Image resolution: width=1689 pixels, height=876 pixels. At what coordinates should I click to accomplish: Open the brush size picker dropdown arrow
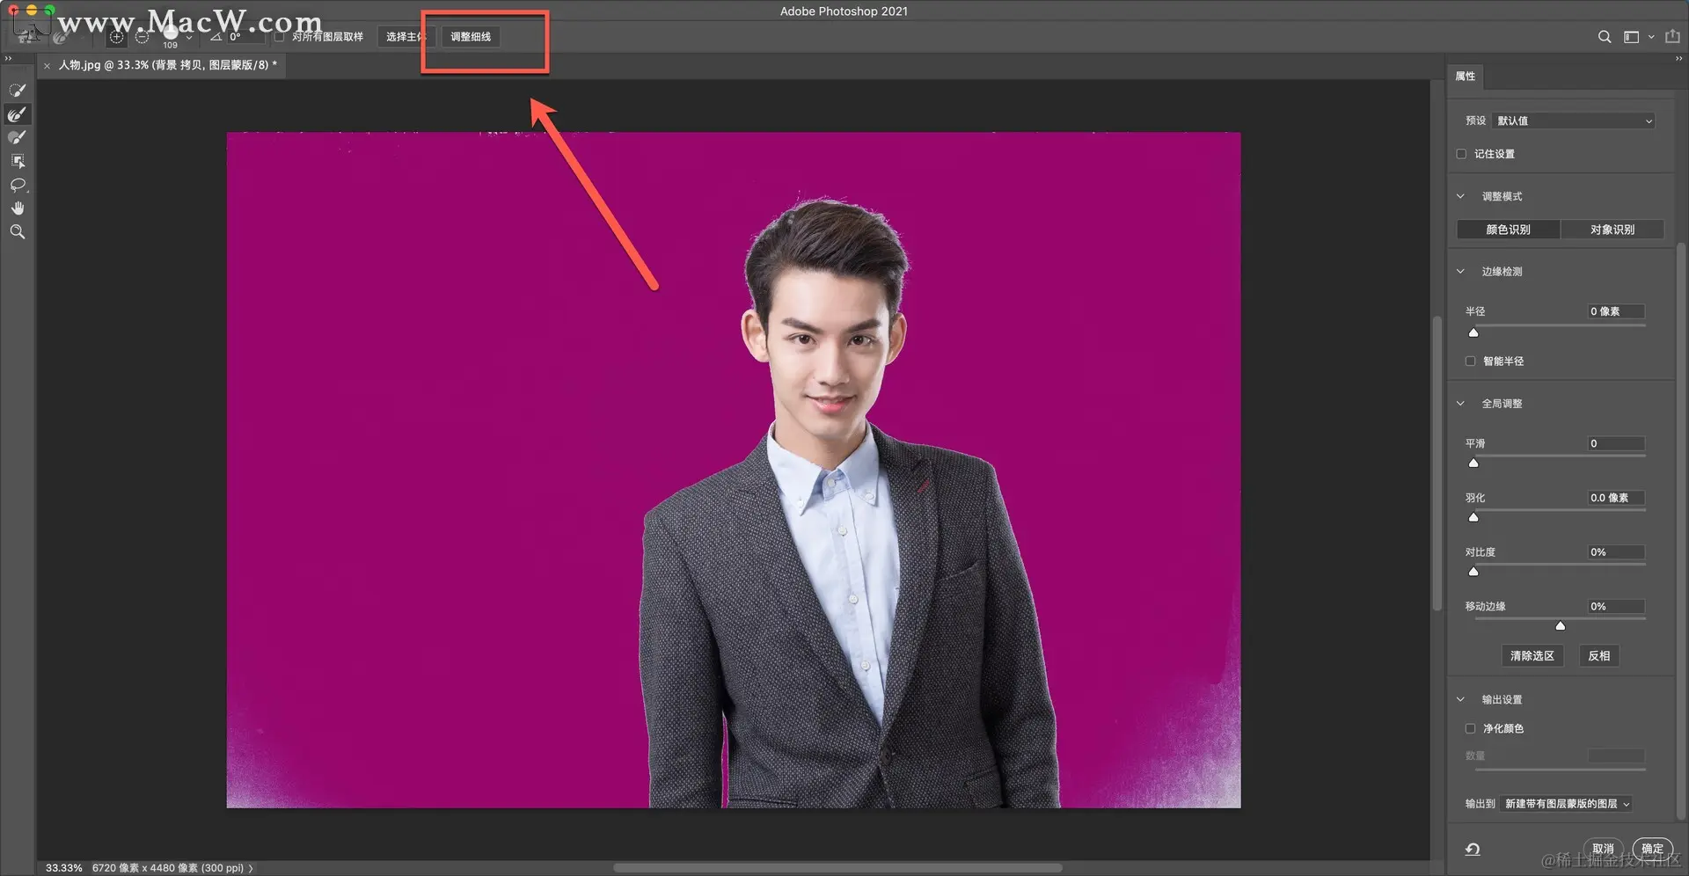(188, 37)
